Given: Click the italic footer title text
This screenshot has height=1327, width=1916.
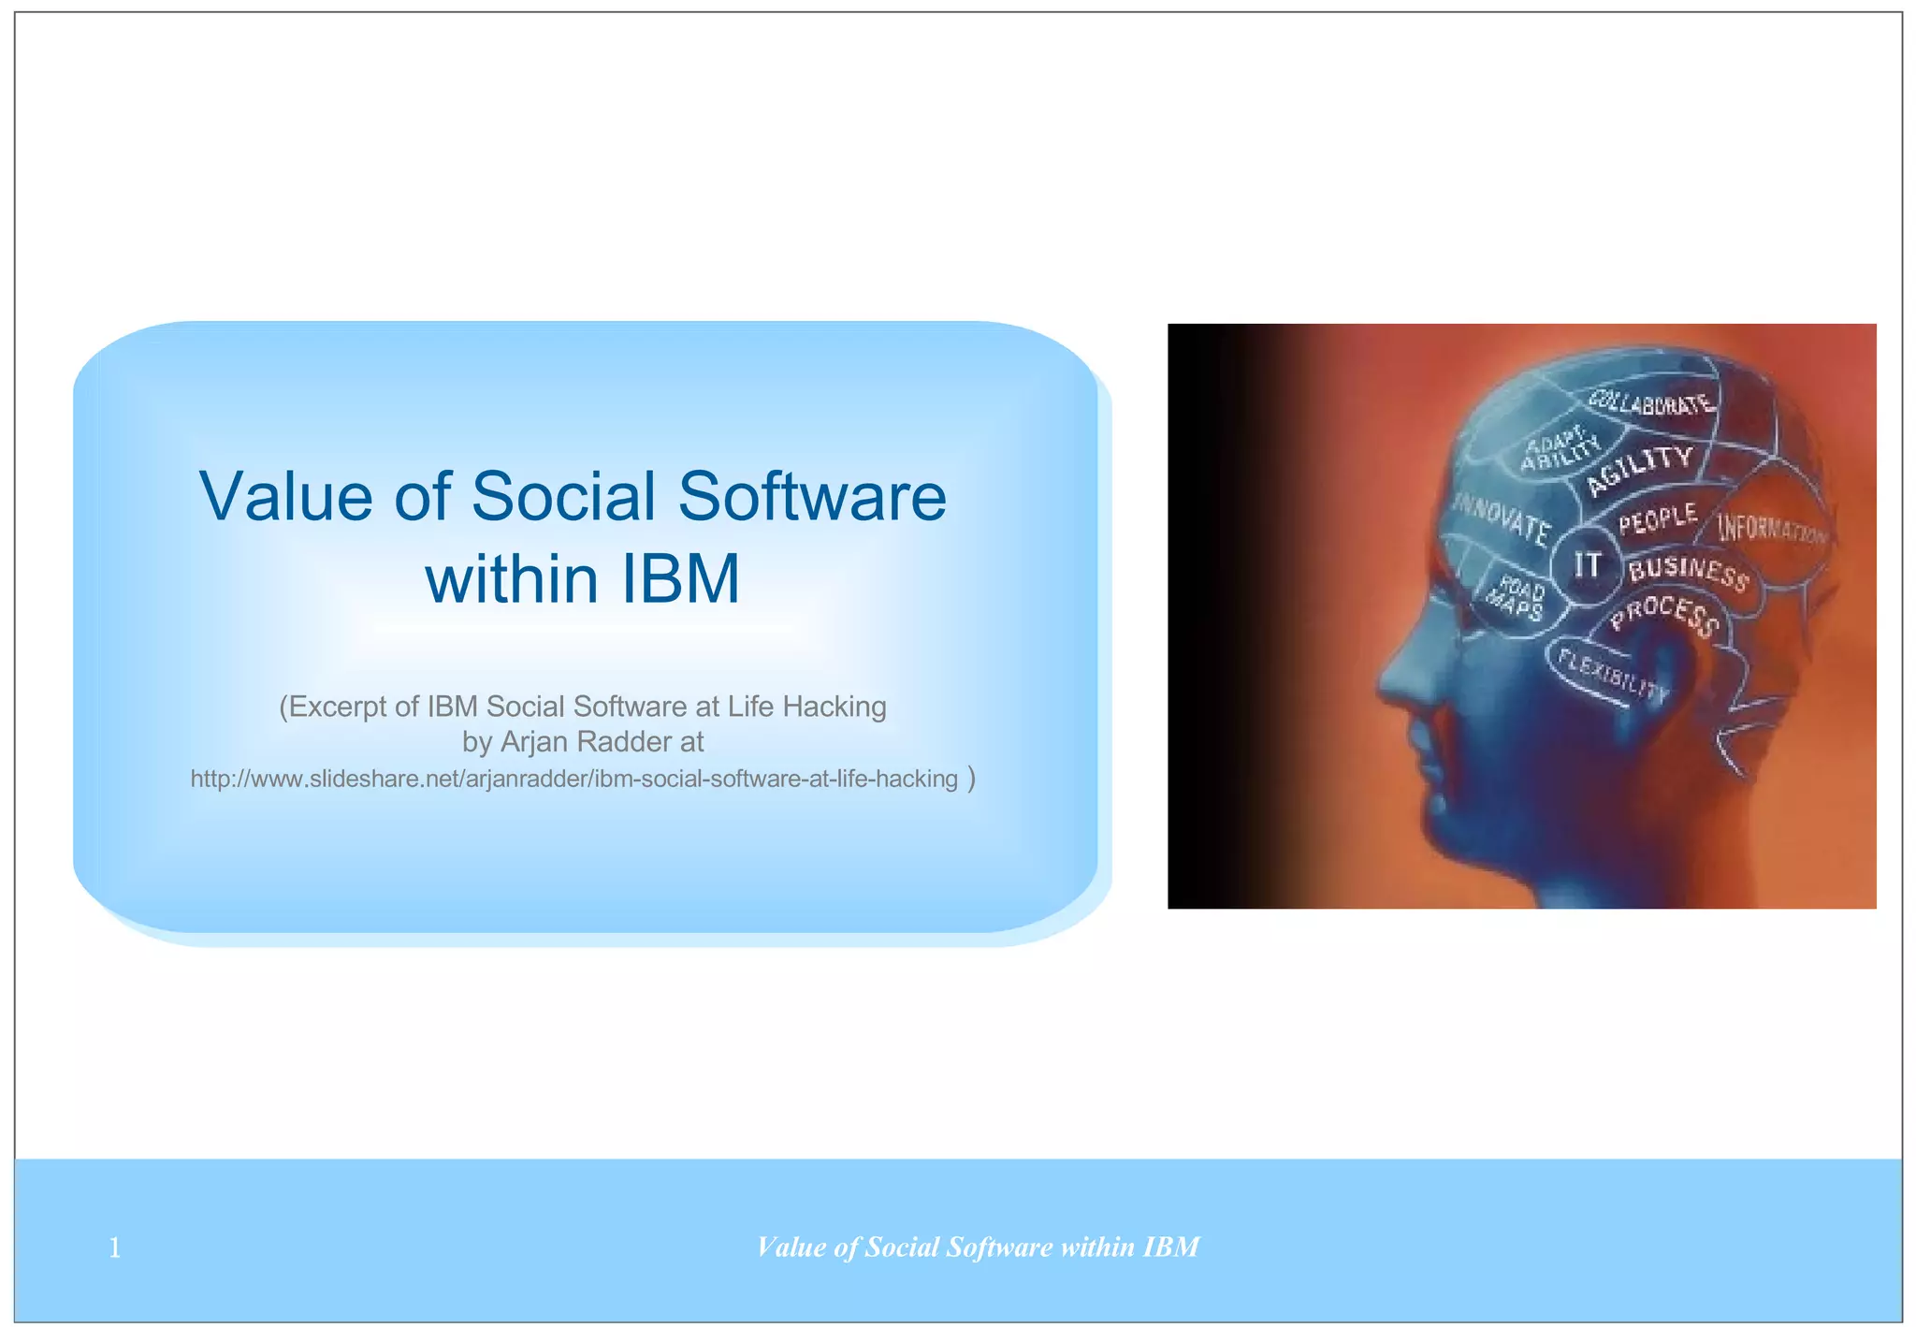Looking at the screenshot, I should [x=977, y=1247].
